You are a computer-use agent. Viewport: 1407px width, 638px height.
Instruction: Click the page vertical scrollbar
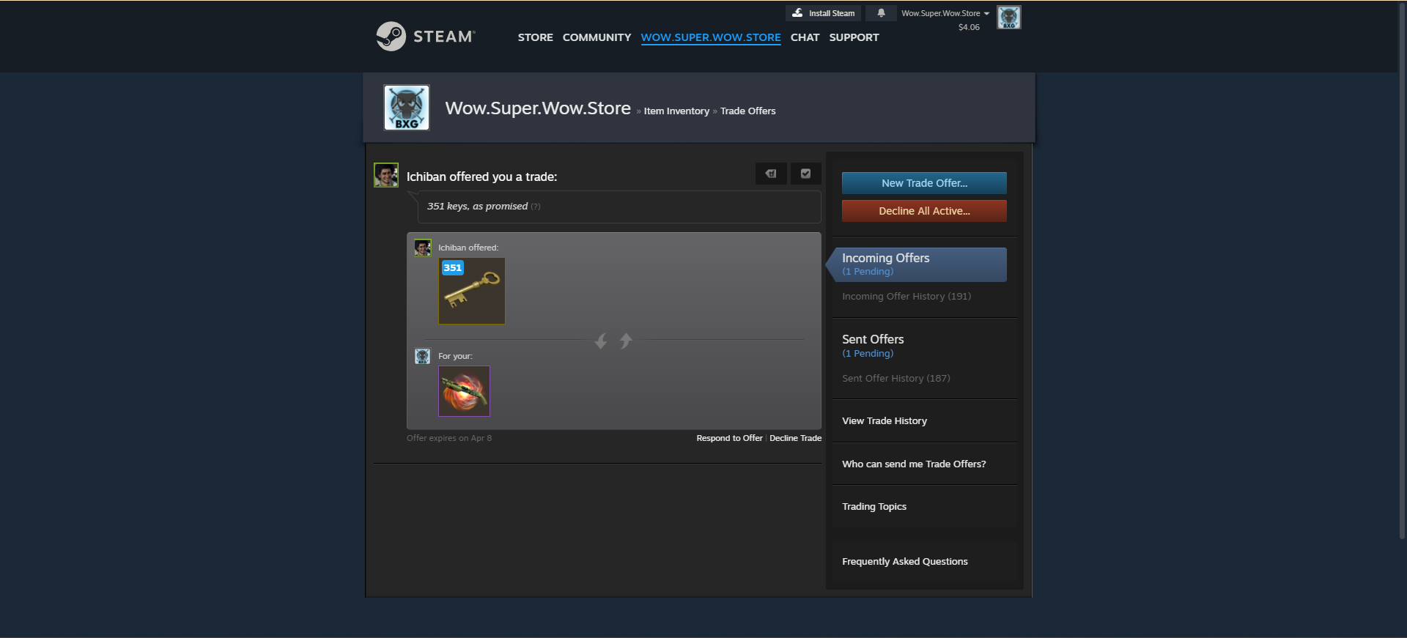[x=1402, y=271]
